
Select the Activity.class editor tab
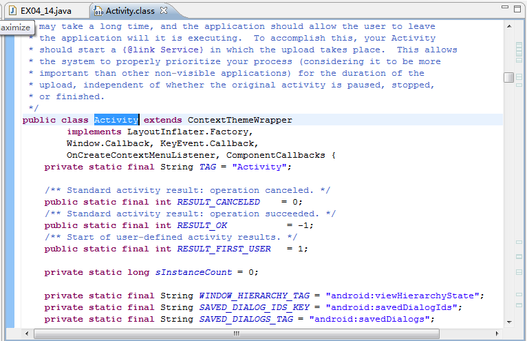(131, 11)
